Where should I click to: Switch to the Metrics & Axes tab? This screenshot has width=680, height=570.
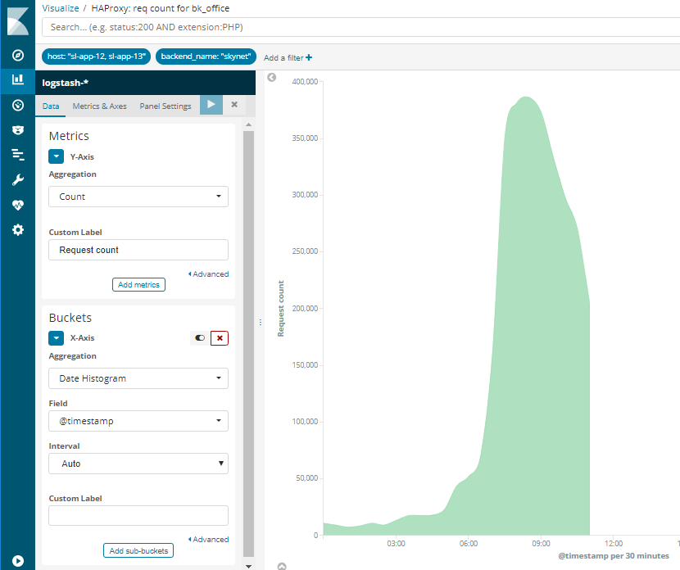coord(99,106)
